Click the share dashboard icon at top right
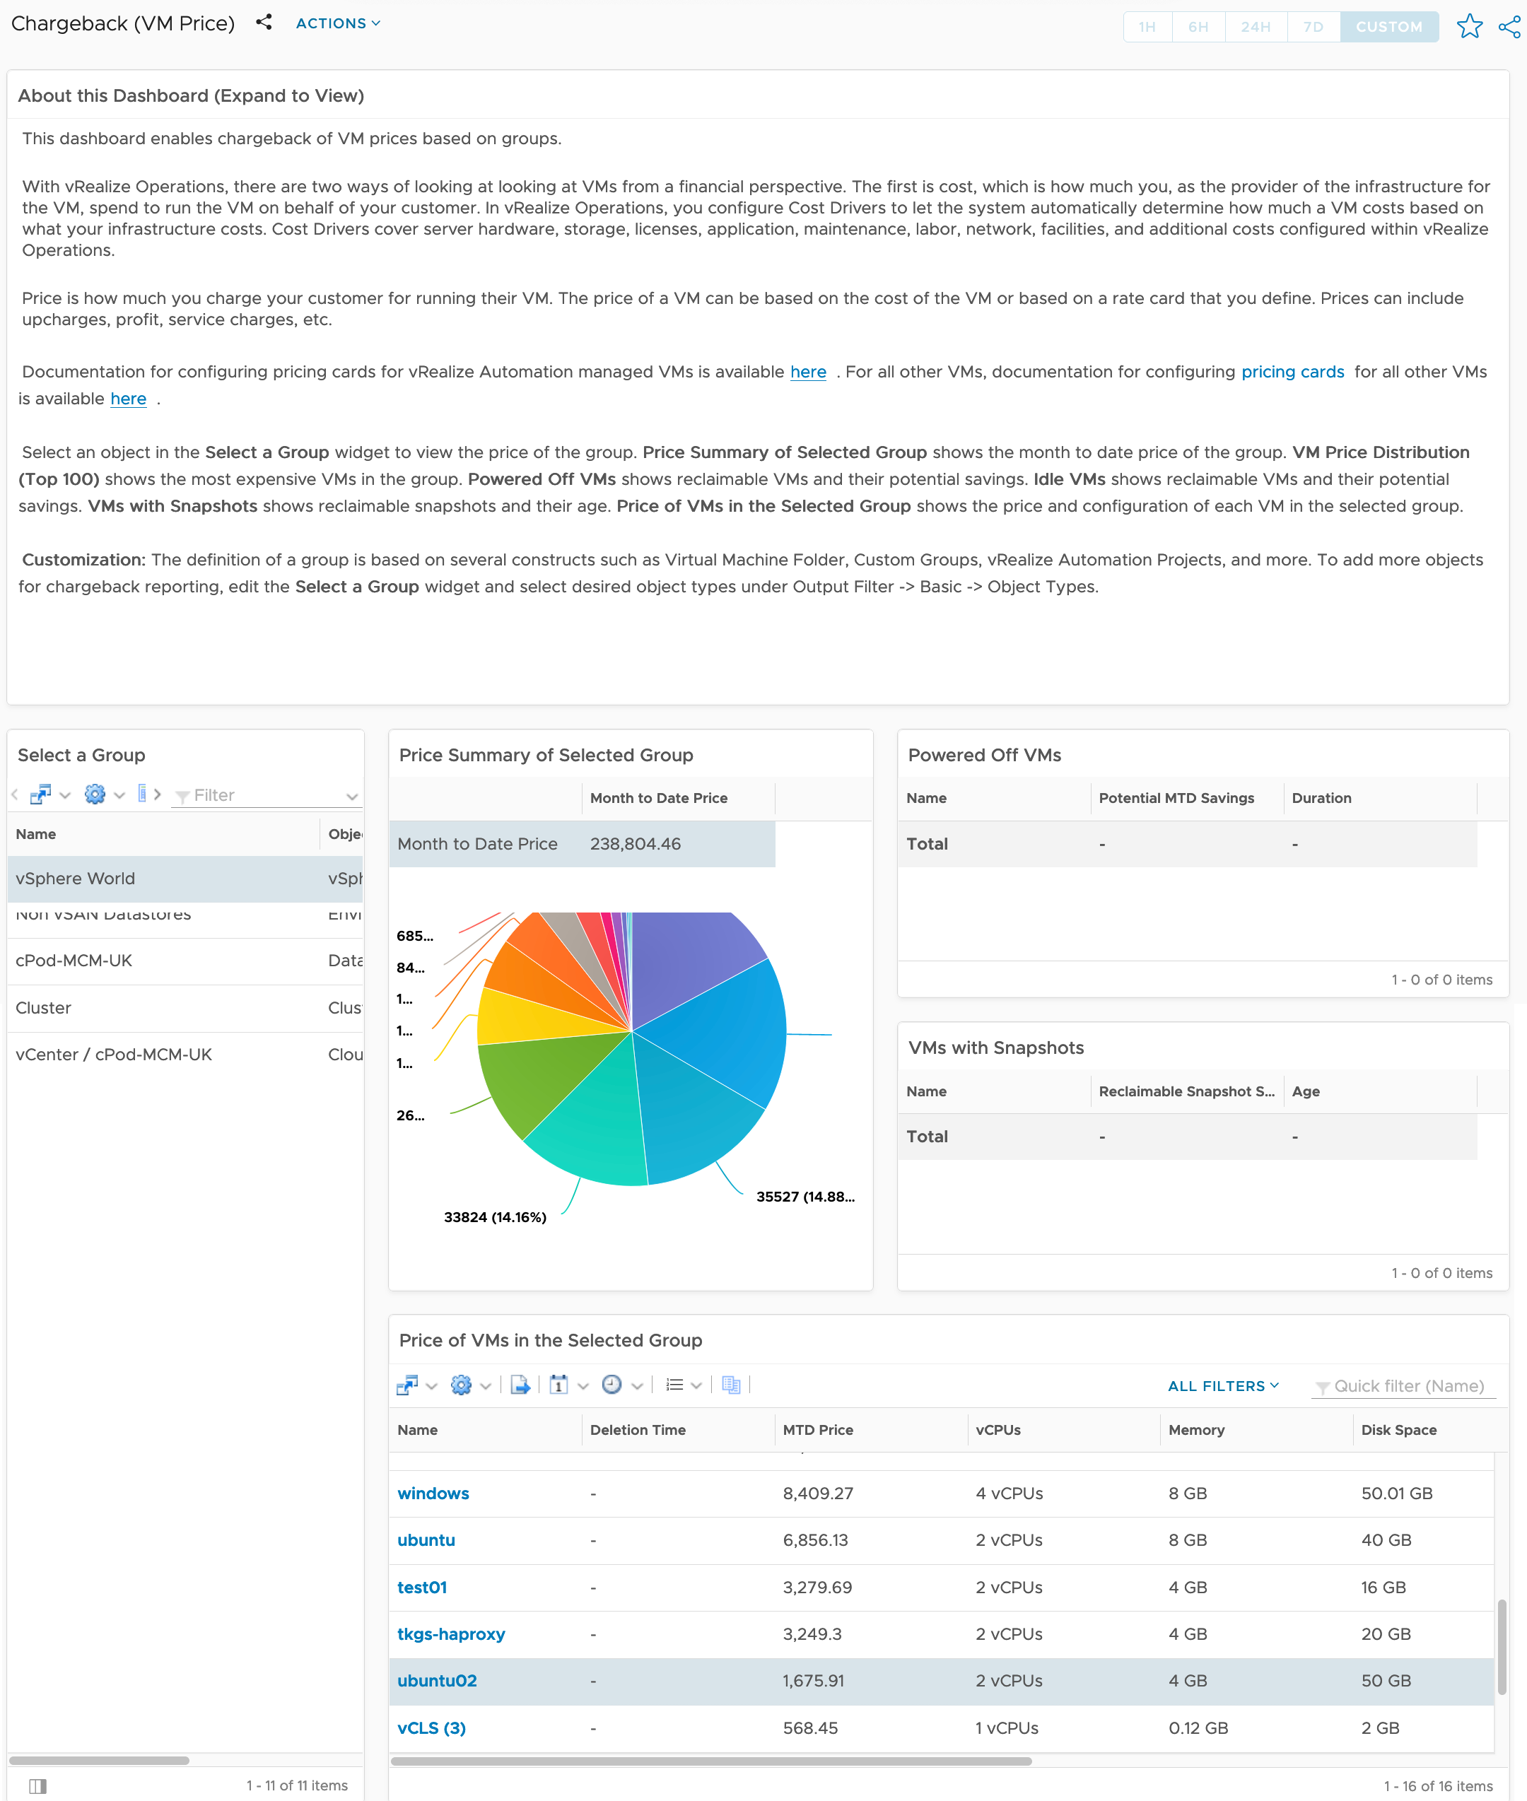Viewport: 1527px width, 1801px height. click(x=1509, y=27)
